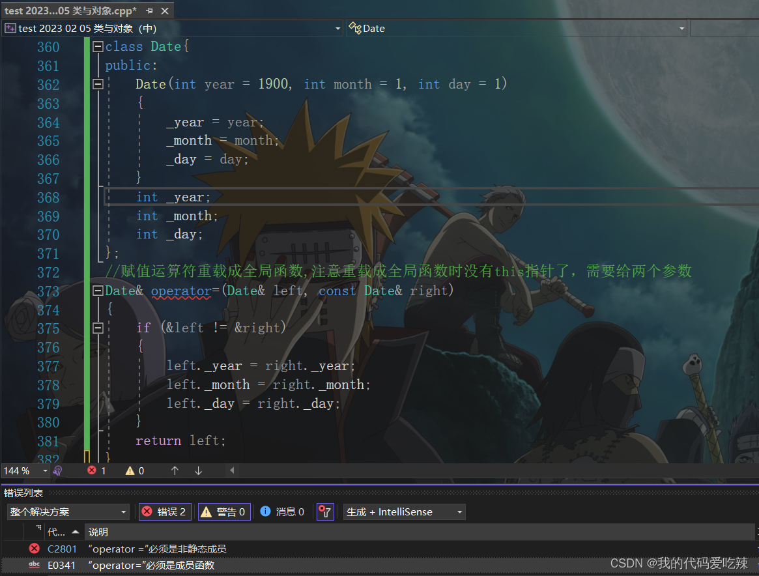This screenshot has height=576, width=759.
Task: Place cursor on int _year; line
Action: coord(173,197)
